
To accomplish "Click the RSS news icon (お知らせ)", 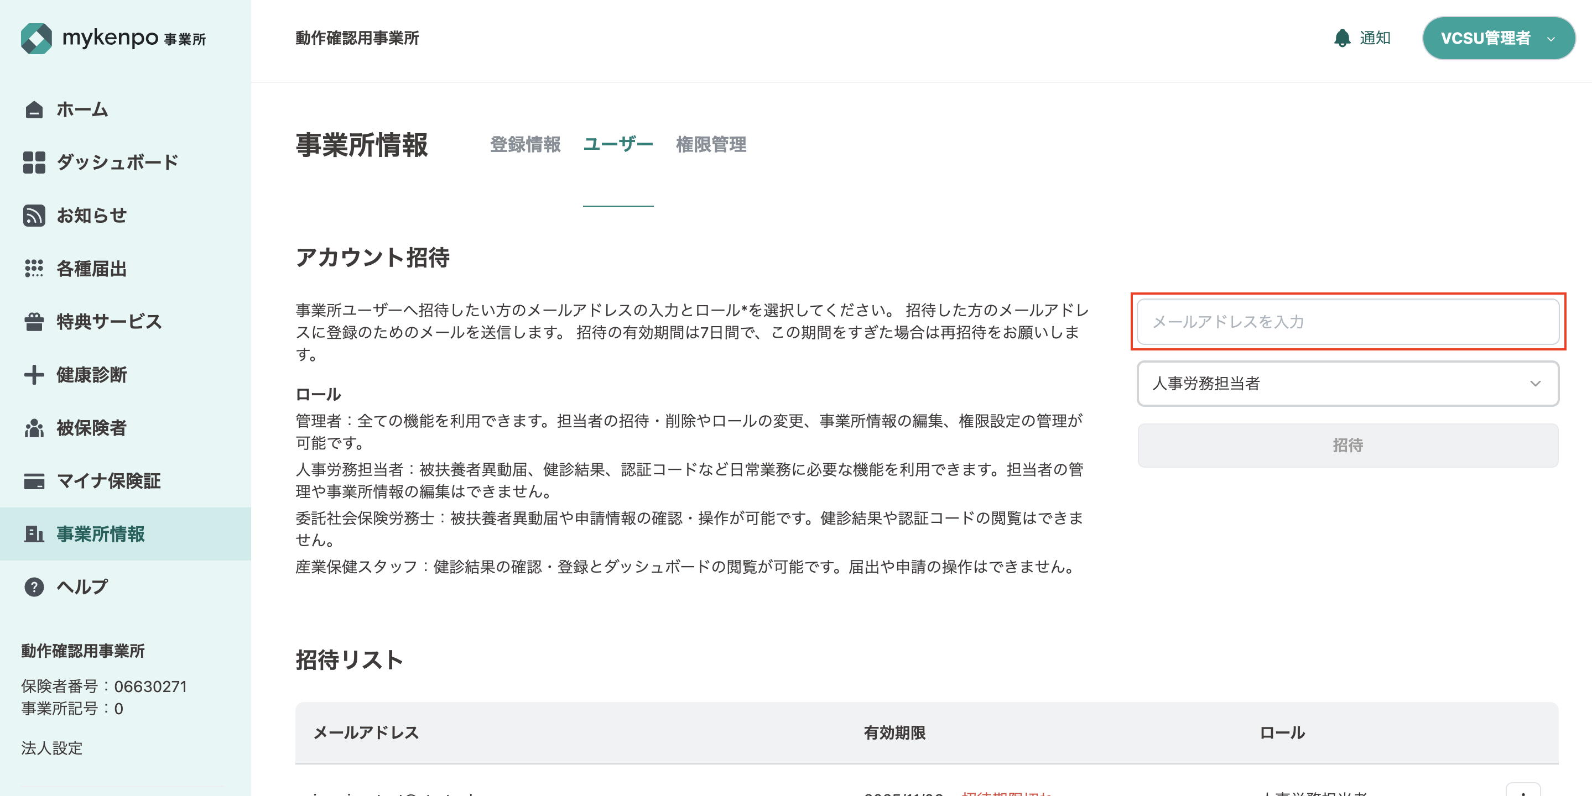I will point(34,216).
